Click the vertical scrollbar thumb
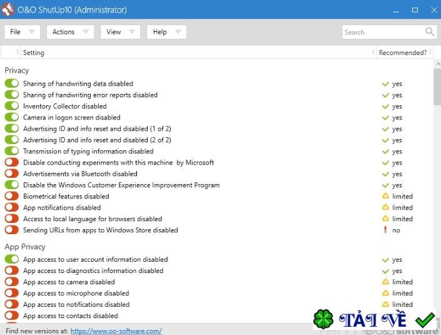This screenshot has width=441, height=335. pyautogui.click(x=437, y=86)
